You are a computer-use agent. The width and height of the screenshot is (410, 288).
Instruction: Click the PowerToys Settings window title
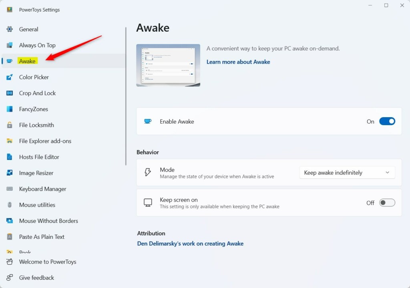tap(39, 10)
